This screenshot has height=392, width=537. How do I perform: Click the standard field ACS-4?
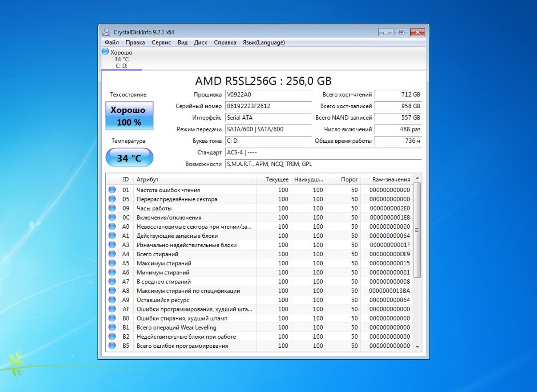(323, 153)
